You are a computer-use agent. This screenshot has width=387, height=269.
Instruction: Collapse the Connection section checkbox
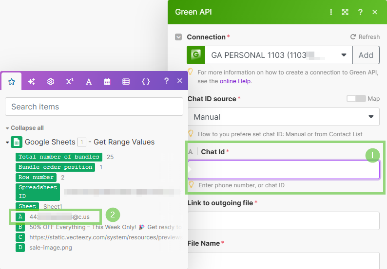178,37
